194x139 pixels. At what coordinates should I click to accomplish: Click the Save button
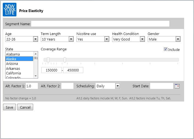coord(9,107)
